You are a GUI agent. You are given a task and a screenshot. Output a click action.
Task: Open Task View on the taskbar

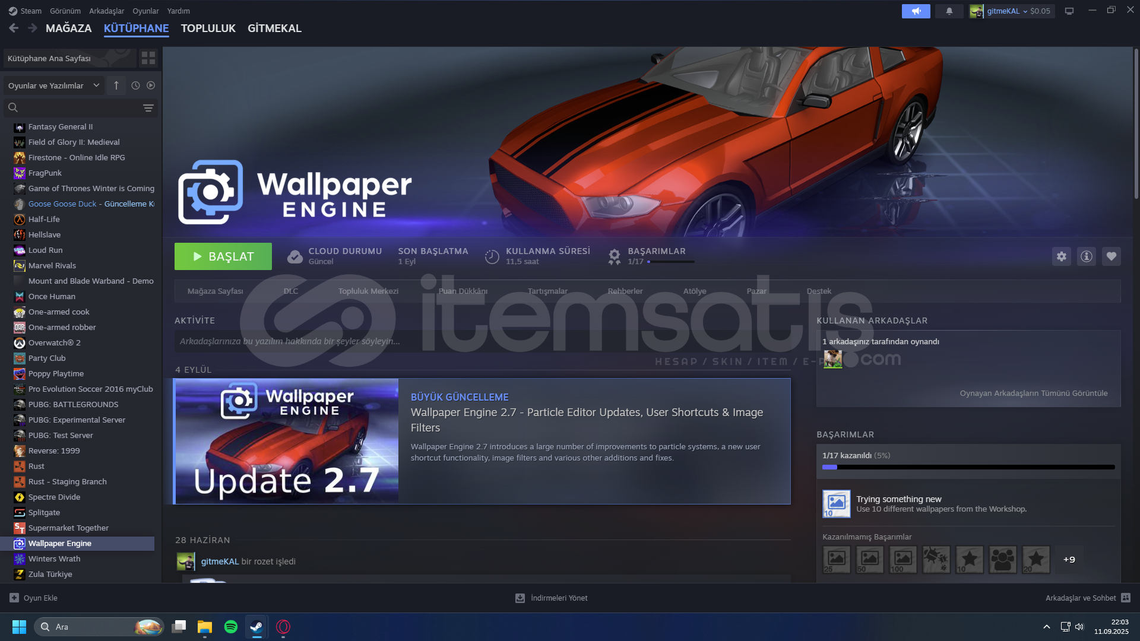tap(179, 627)
